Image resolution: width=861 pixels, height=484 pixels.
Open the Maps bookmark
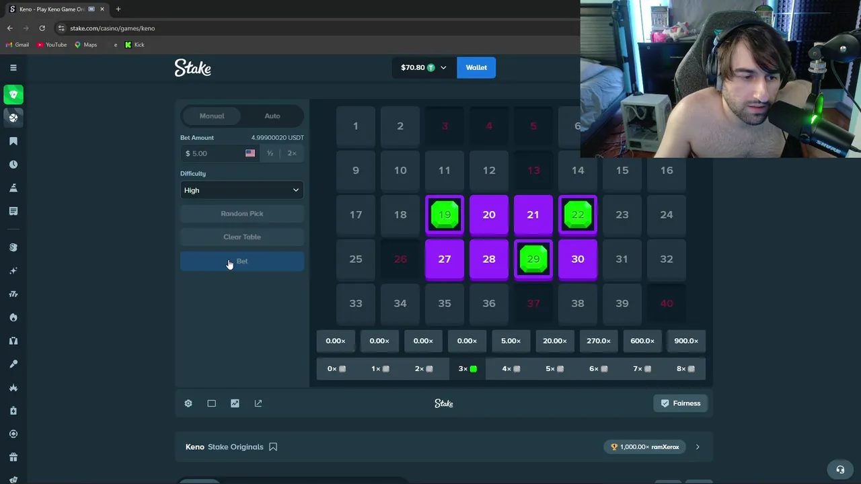(85, 44)
